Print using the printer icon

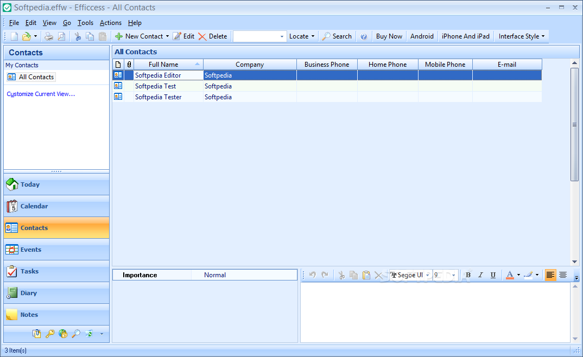[x=49, y=36]
